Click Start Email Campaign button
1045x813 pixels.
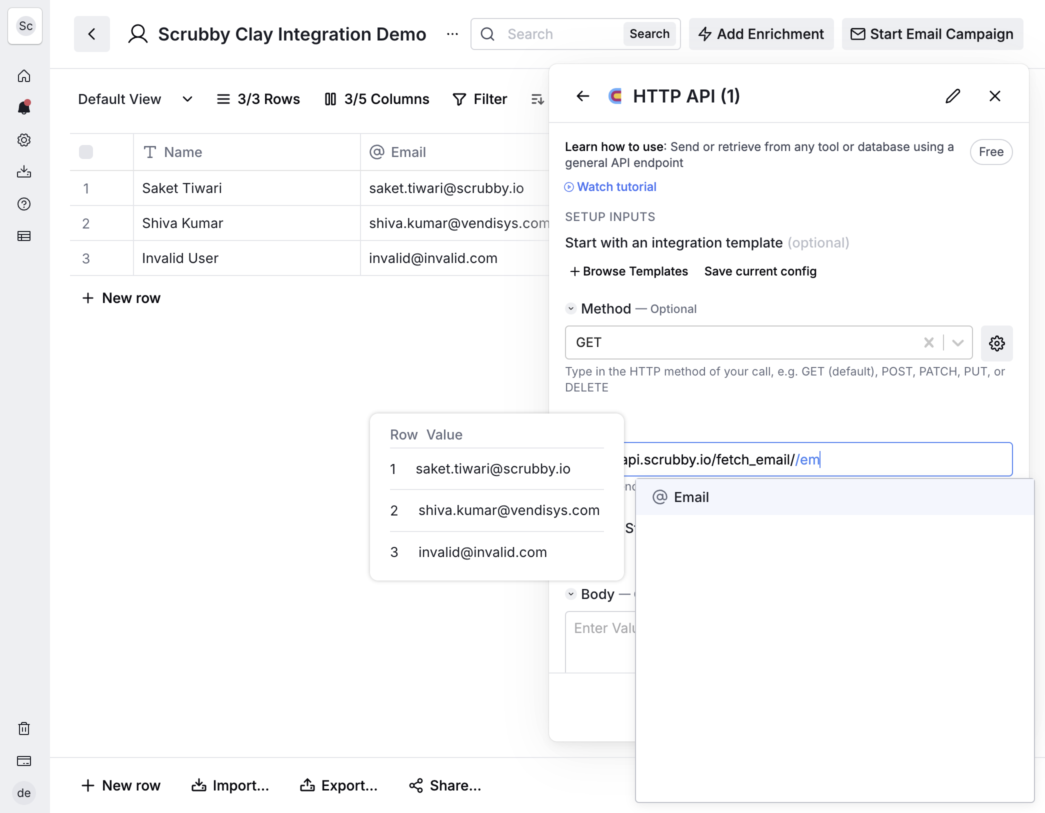click(x=932, y=34)
